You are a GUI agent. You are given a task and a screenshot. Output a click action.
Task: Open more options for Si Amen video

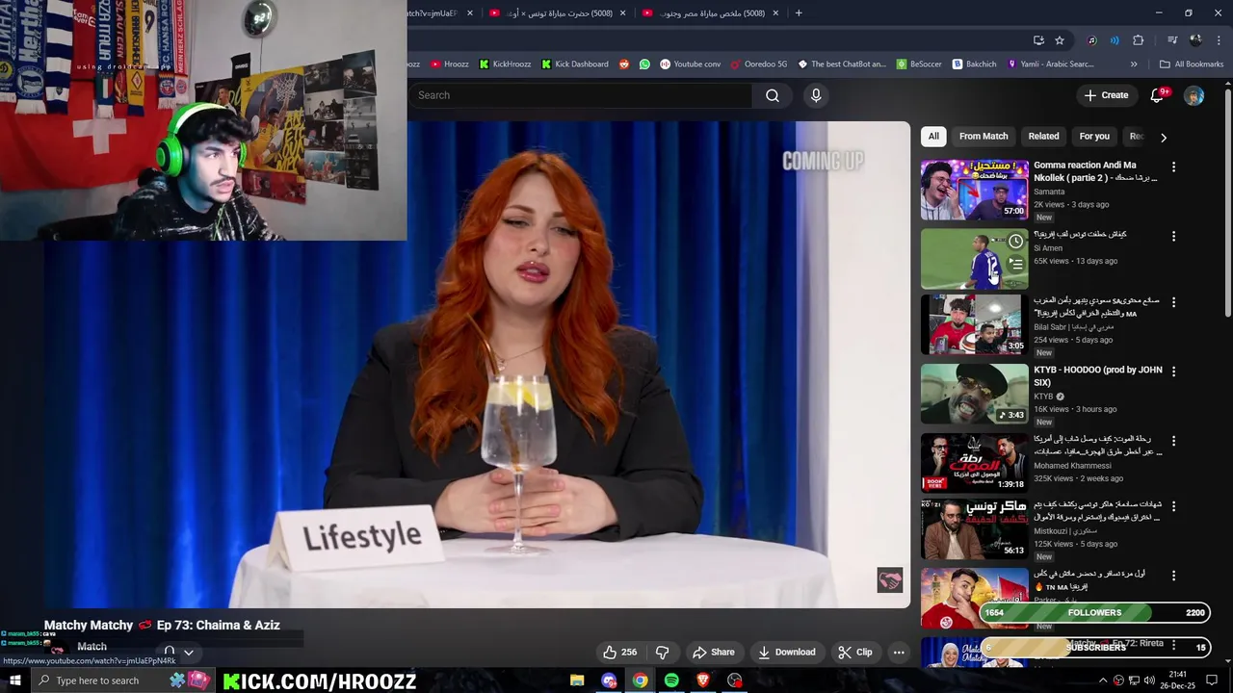pos(1173,236)
